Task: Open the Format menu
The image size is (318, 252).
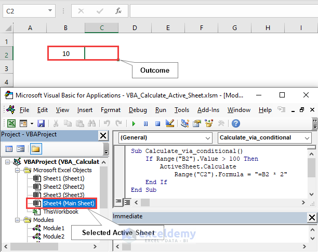Action: (111, 110)
